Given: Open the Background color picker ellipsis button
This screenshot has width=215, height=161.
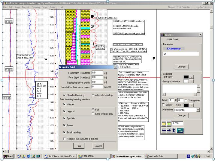Looking at the screenshot, I should pos(192,81).
